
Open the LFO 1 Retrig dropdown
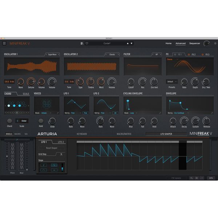pyautogui.click(x=76, y=113)
